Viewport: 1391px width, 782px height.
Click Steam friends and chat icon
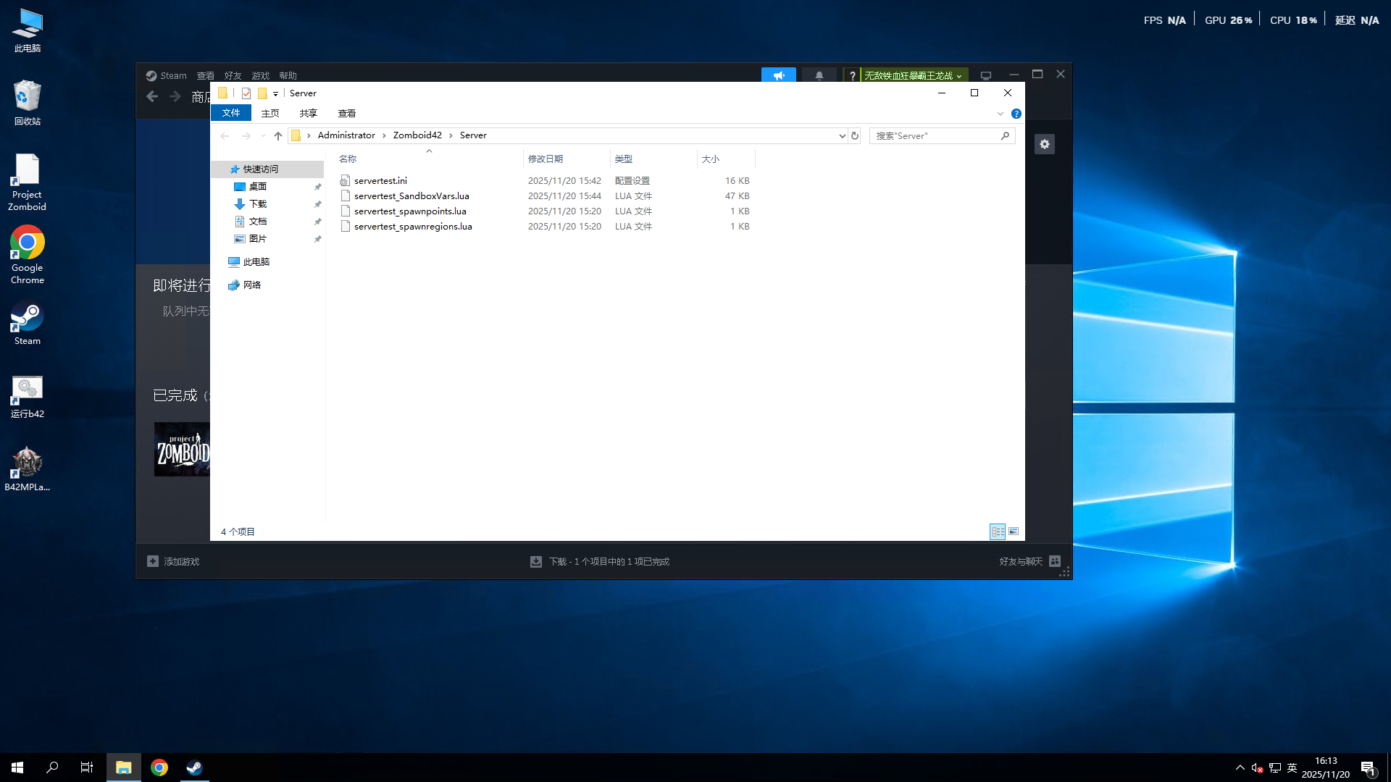[1055, 561]
